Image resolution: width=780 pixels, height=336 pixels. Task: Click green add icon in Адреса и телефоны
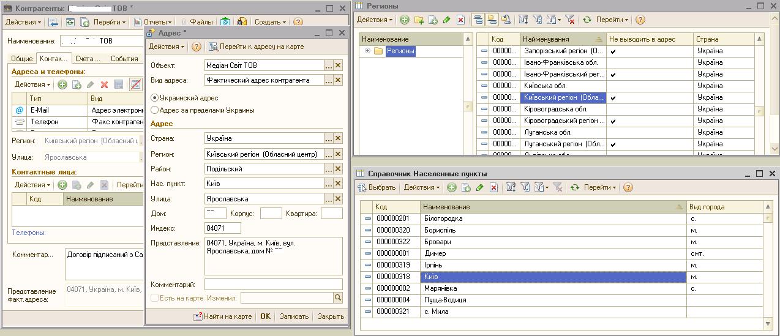point(62,84)
